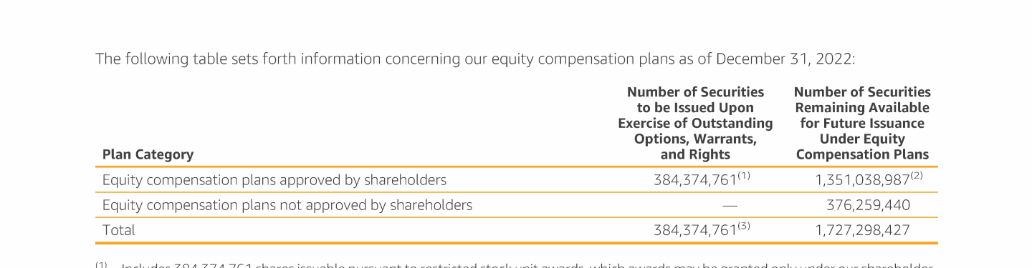1032x268 pixels.
Task: Select the shareholder-approved plans value 384,374,761
Action: [695, 180]
